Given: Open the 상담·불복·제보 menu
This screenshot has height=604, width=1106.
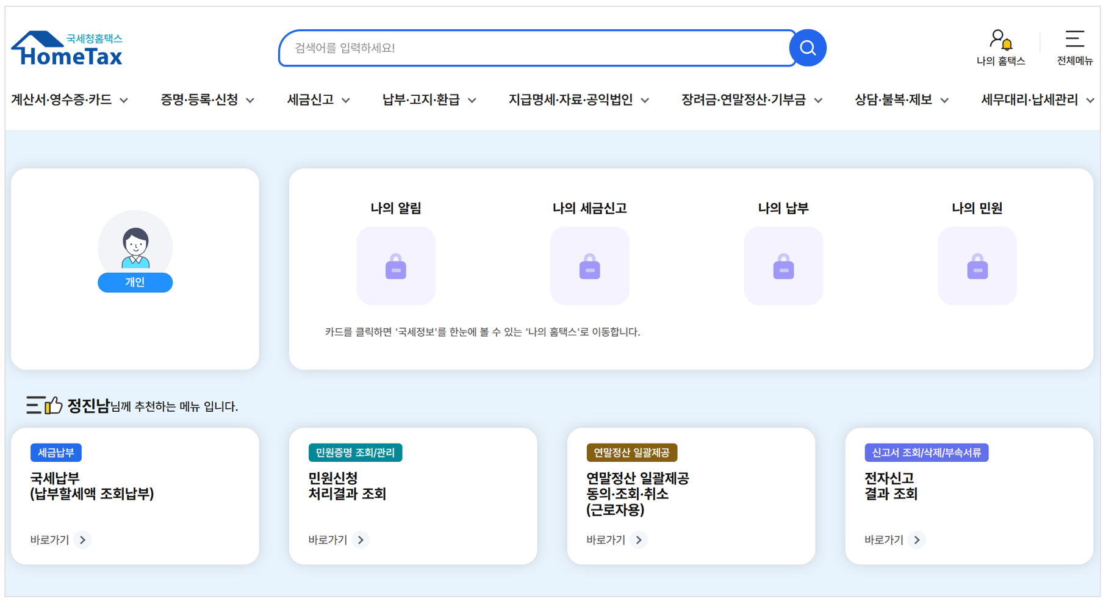Looking at the screenshot, I should tap(894, 100).
